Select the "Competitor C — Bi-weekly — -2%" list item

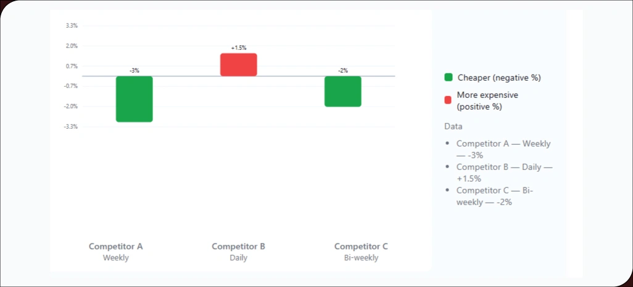click(494, 196)
